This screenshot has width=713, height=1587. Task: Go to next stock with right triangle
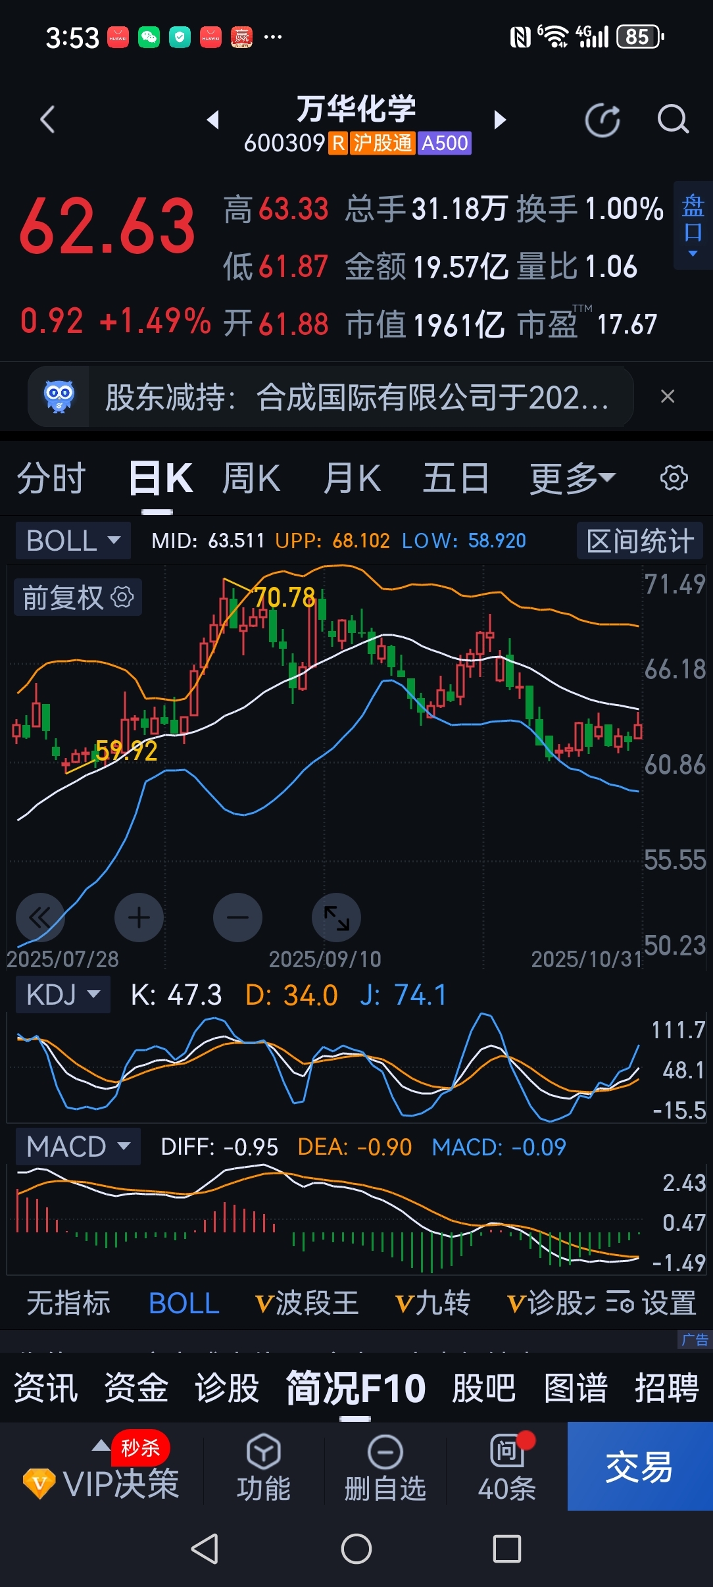click(500, 120)
